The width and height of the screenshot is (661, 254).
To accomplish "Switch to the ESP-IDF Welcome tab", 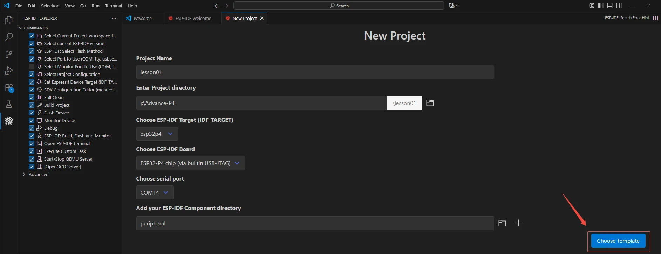I will [x=193, y=18].
